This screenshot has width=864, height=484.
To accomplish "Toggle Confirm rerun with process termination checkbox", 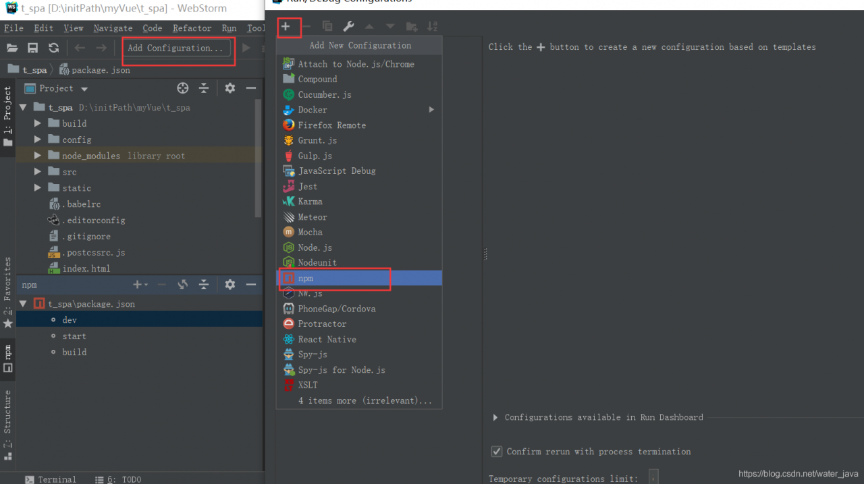I will 497,451.
